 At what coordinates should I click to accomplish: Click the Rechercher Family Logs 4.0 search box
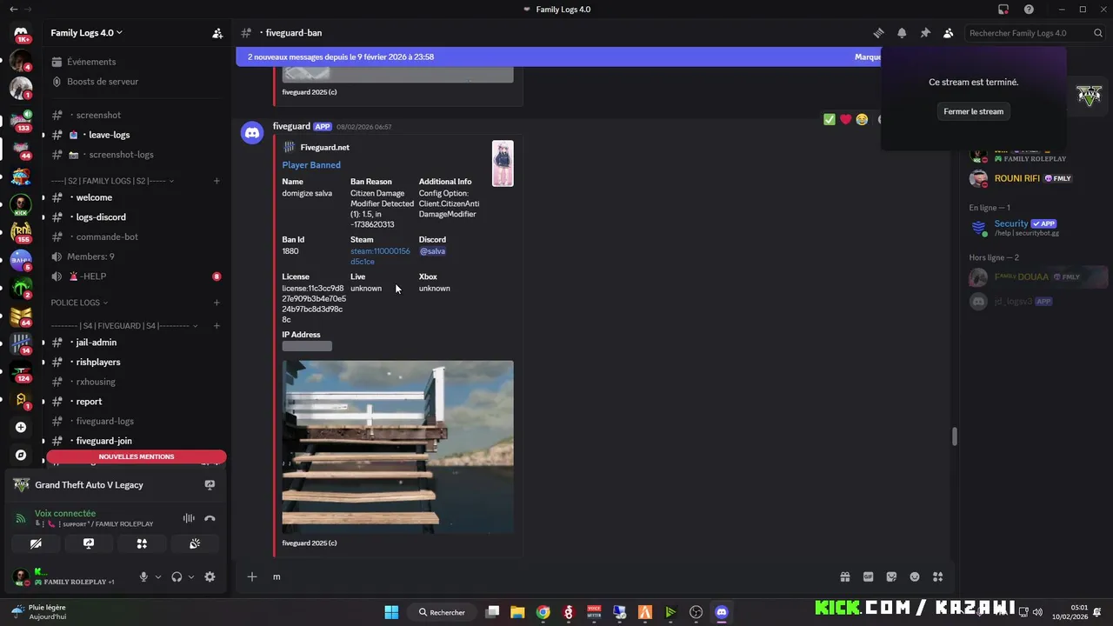pos(1034,33)
